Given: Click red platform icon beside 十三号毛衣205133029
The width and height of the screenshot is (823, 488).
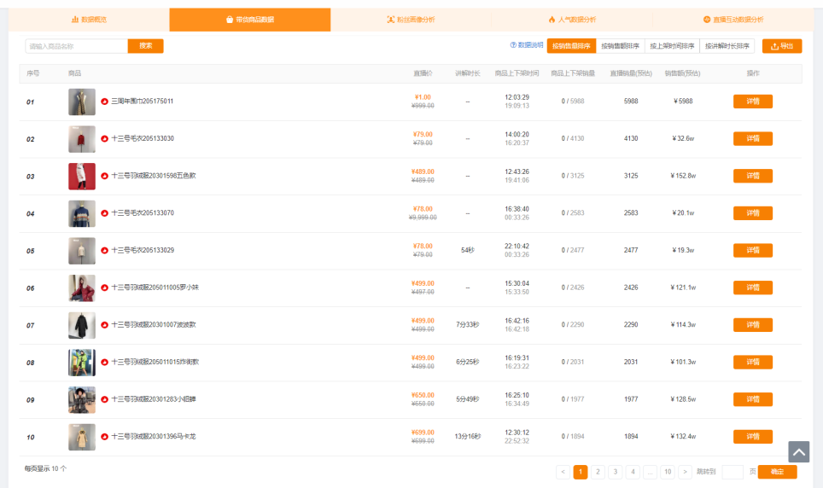Looking at the screenshot, I should click(x=104, y=251).
